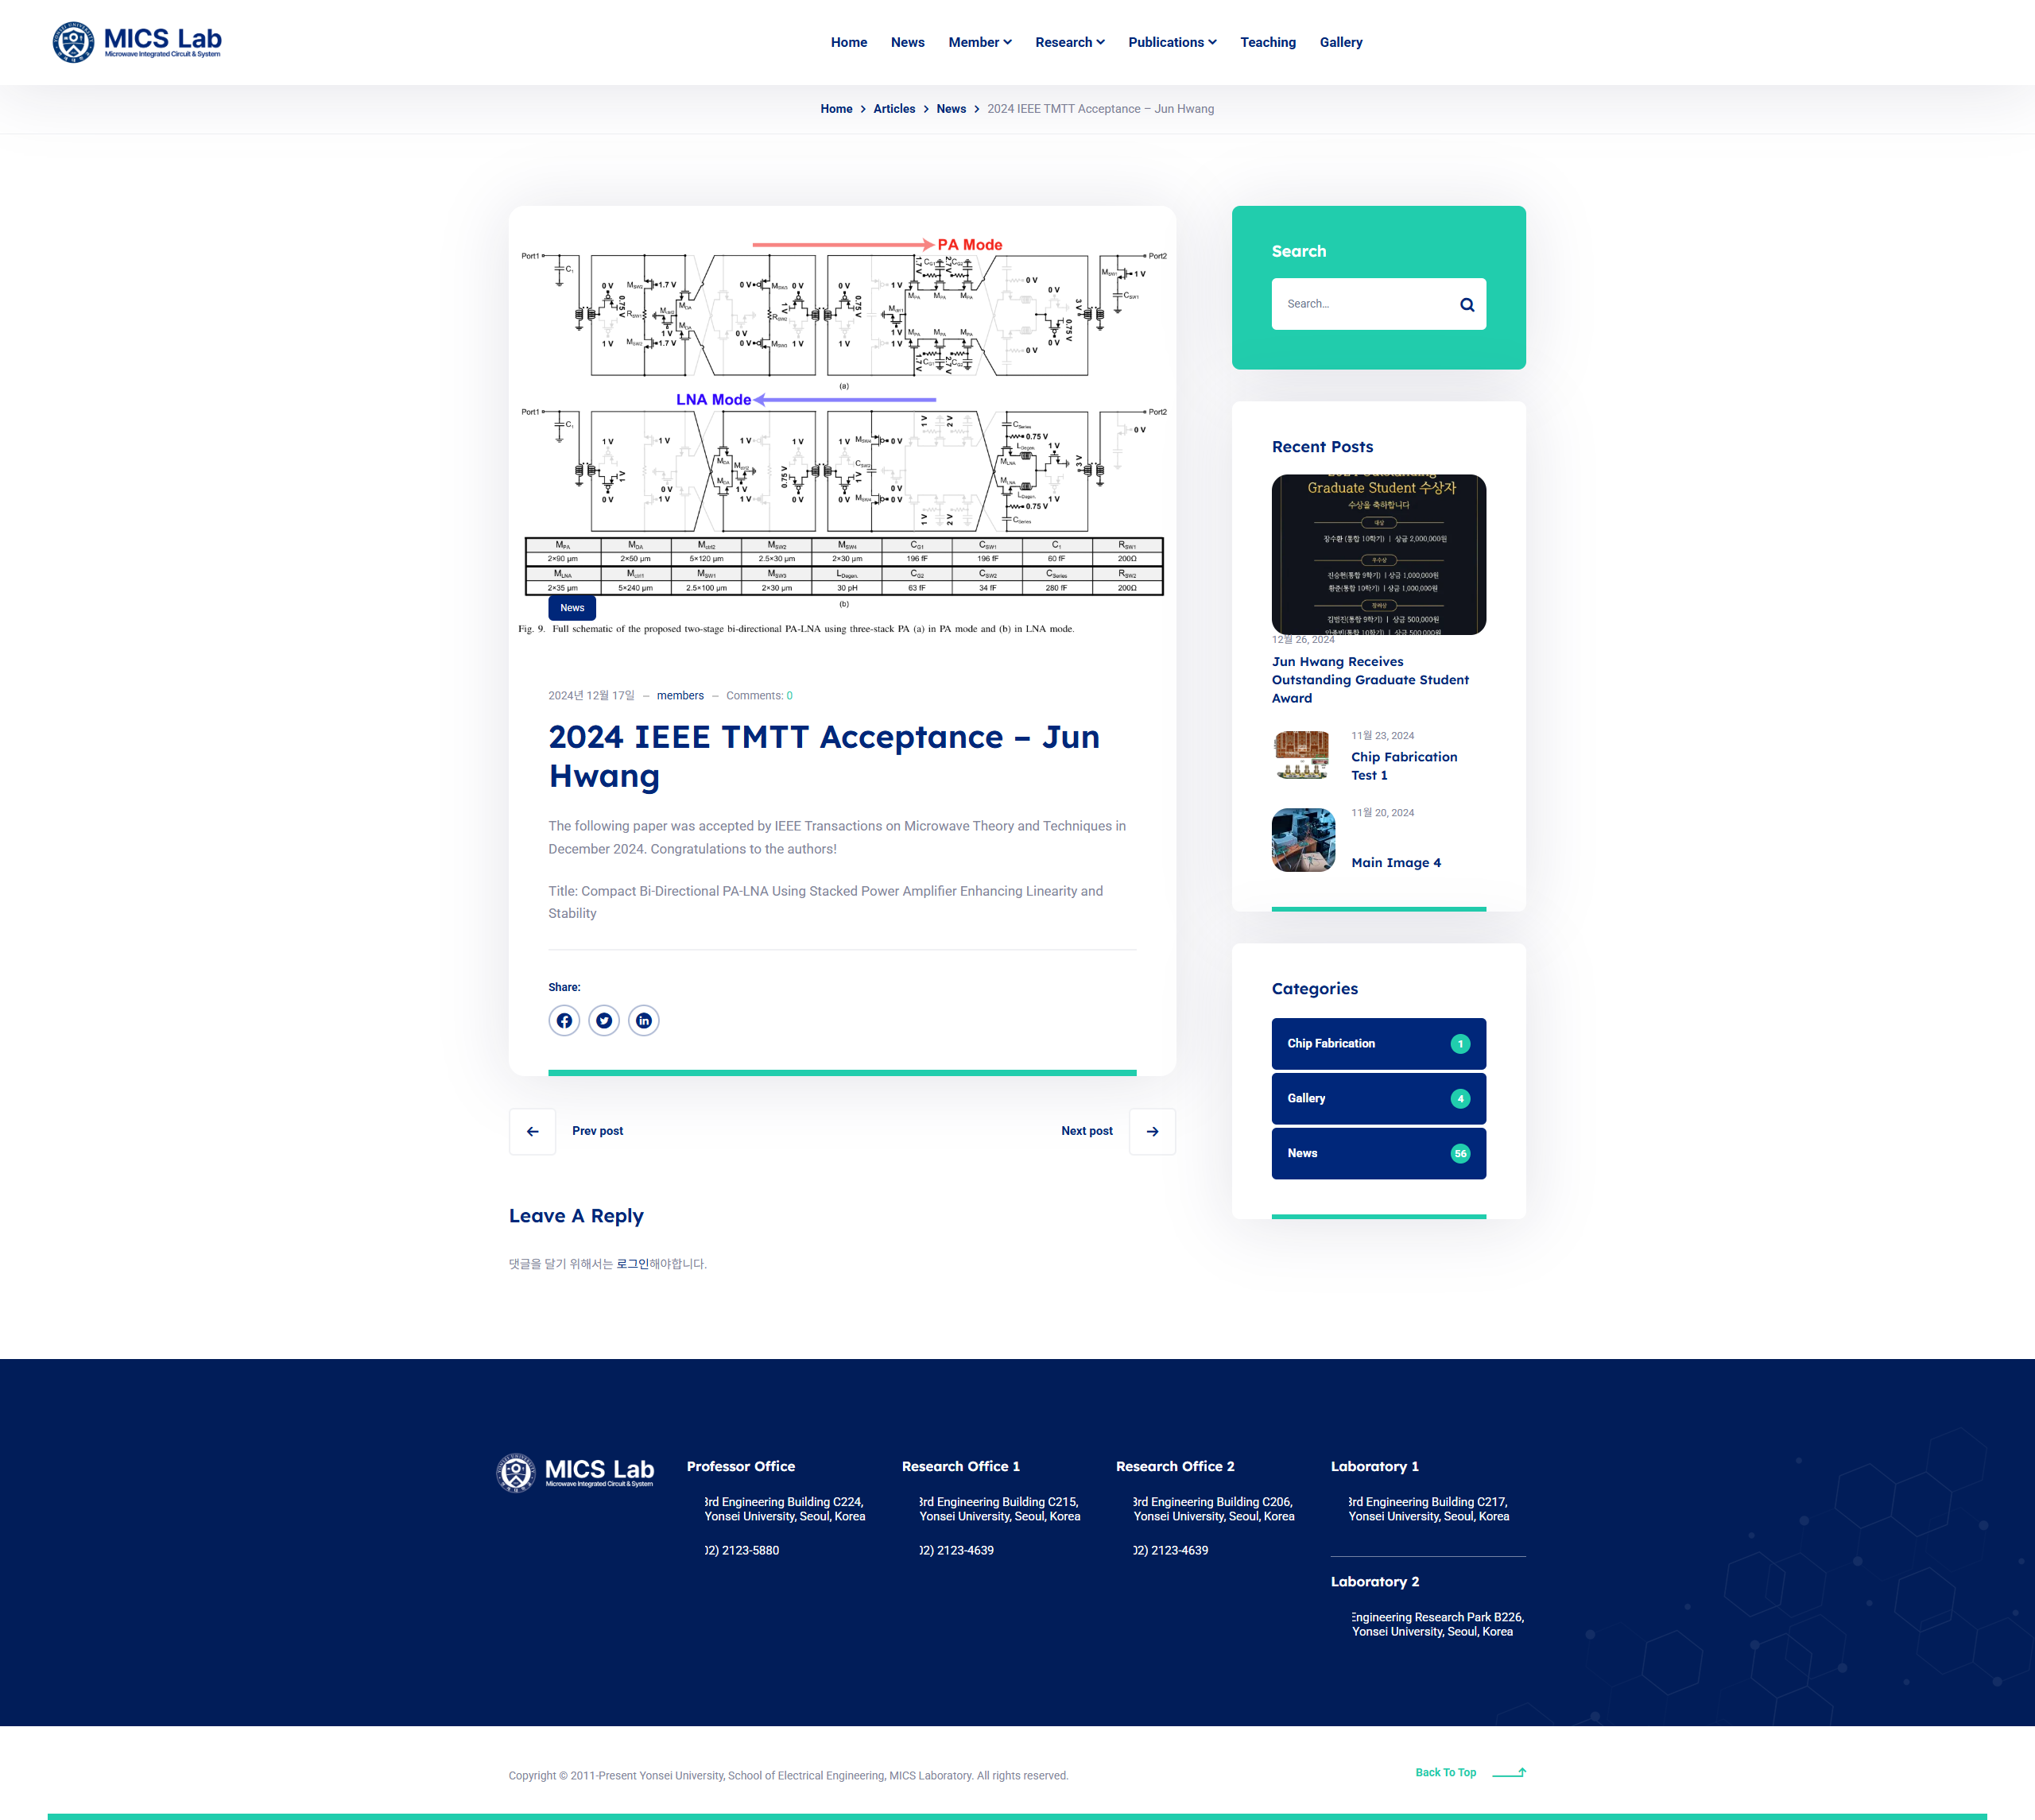Go to News in breadcrumb

pos(951,109)
